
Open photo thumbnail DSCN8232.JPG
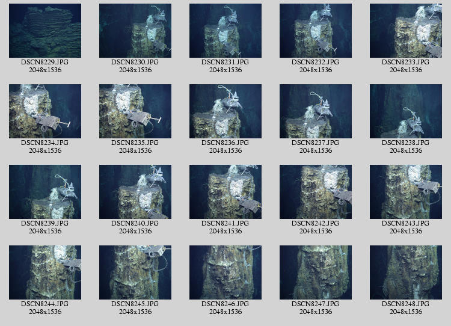(316, 31)
